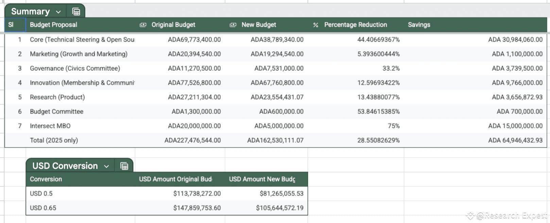Click the USD Amount Original Budget header
Screen dimensions: 550x223
175,179
